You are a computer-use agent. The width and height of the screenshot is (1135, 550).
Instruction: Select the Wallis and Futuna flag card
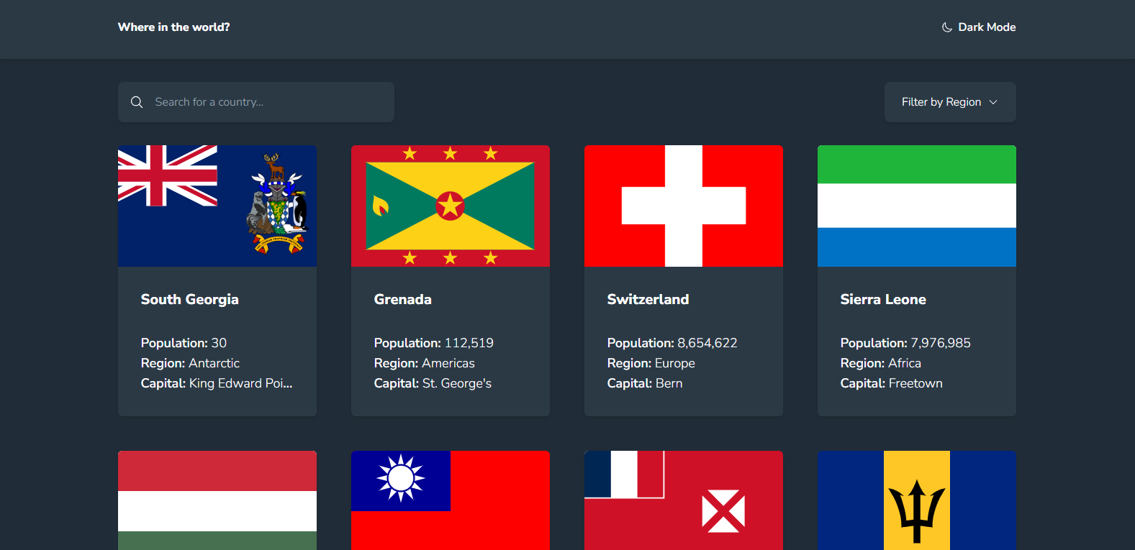[x=684, y=500]
